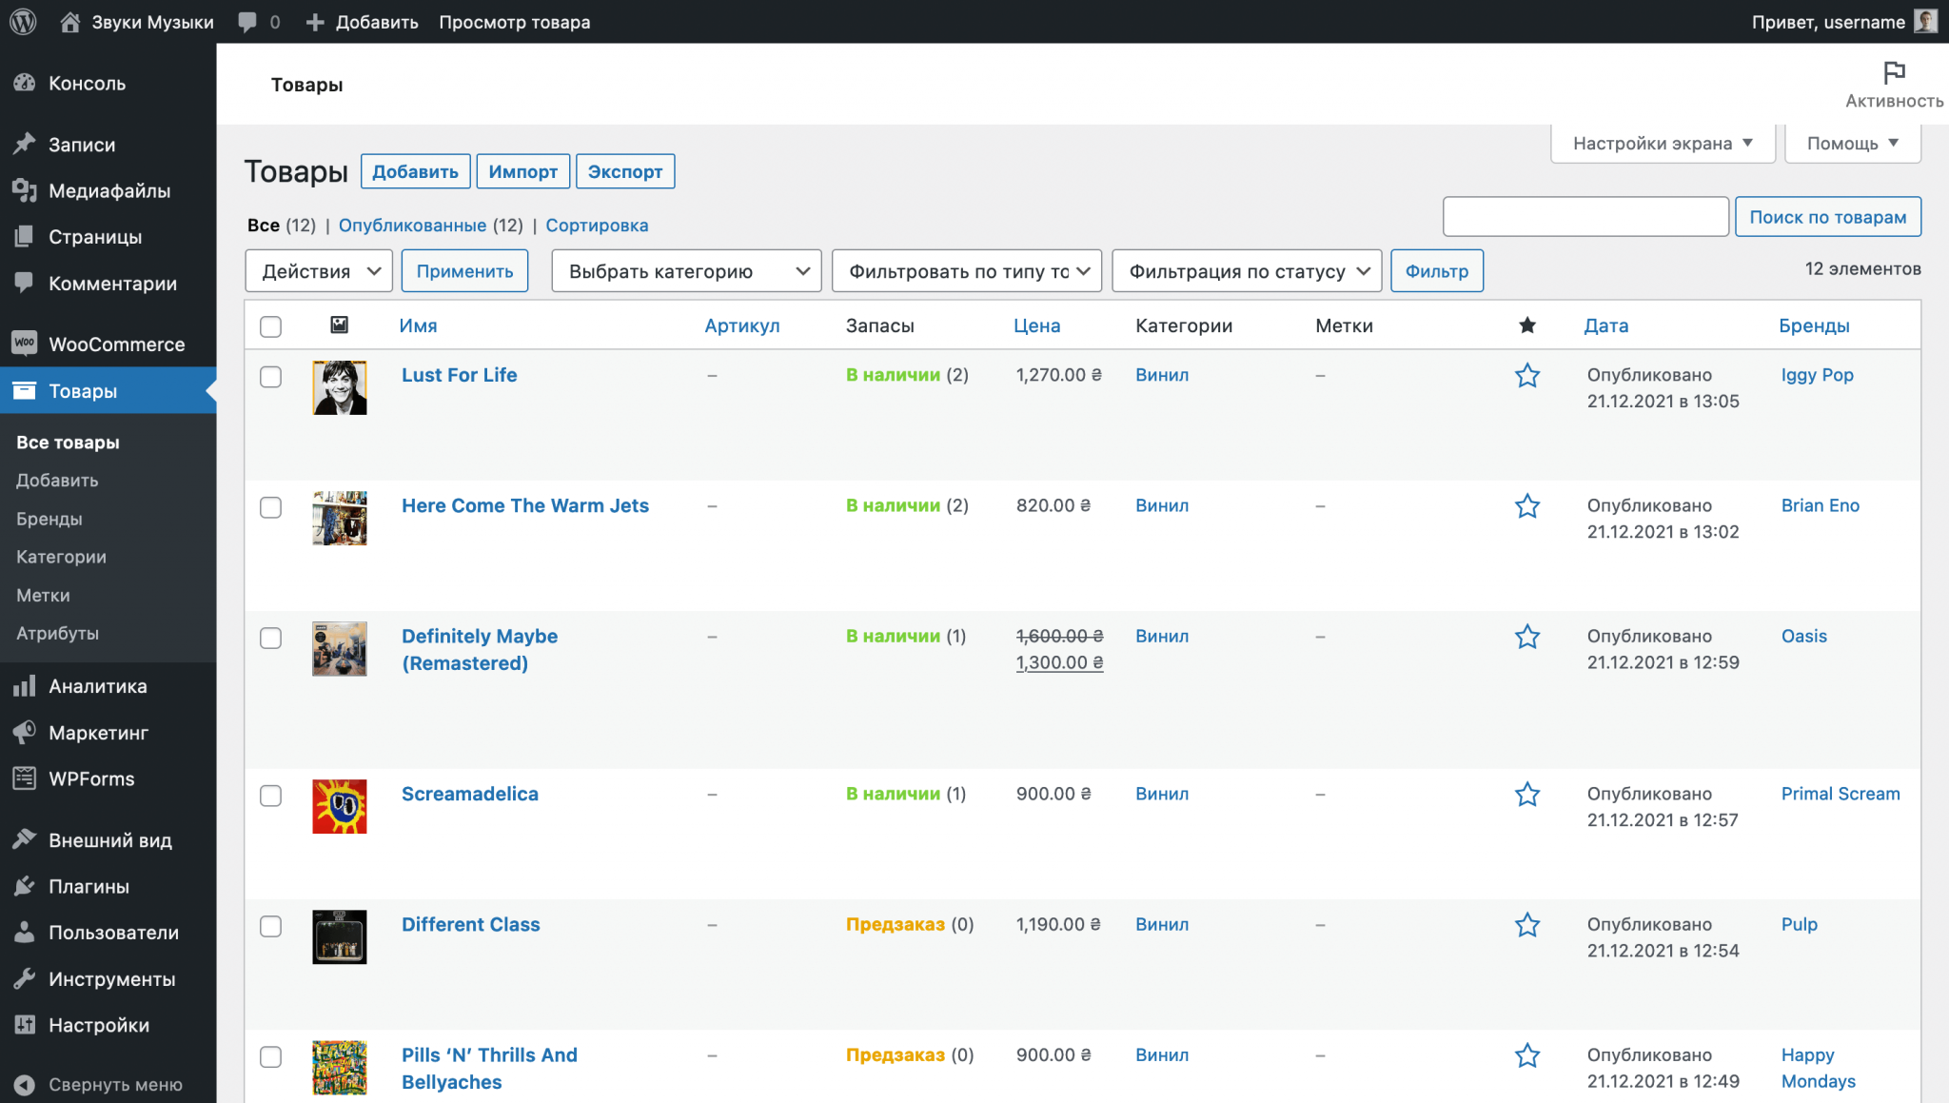
Task: Switch to the Опубликованные filter
Action: tap(412, 225)
